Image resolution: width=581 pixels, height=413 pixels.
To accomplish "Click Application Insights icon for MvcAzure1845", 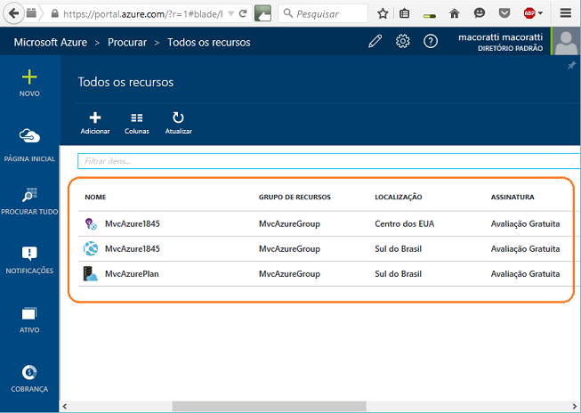I will pos(91,224).
